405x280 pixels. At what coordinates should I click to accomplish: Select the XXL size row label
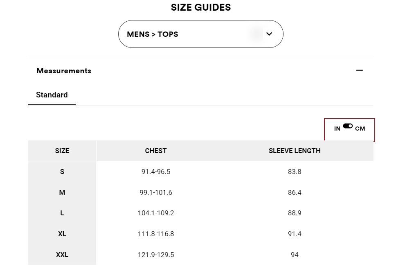(x=62, y=255)
